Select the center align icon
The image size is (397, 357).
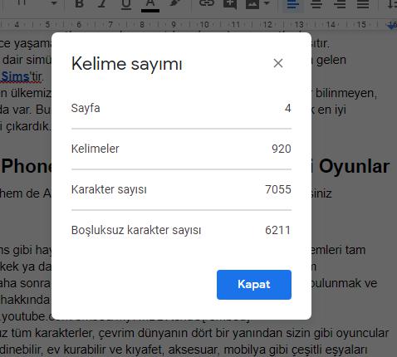pos(316,4)
